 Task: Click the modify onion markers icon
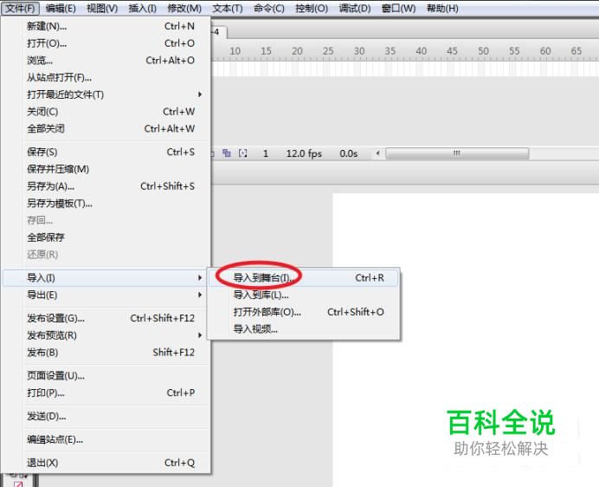[243, 153]
